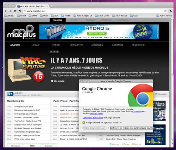Go to the FORUM section
Image resolution: width=176 pixels, height=150 pixels.
tap(56, 45)
